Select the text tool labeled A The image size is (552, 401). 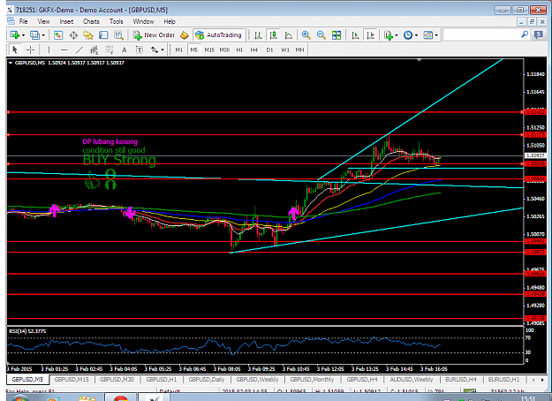[125, 50]
